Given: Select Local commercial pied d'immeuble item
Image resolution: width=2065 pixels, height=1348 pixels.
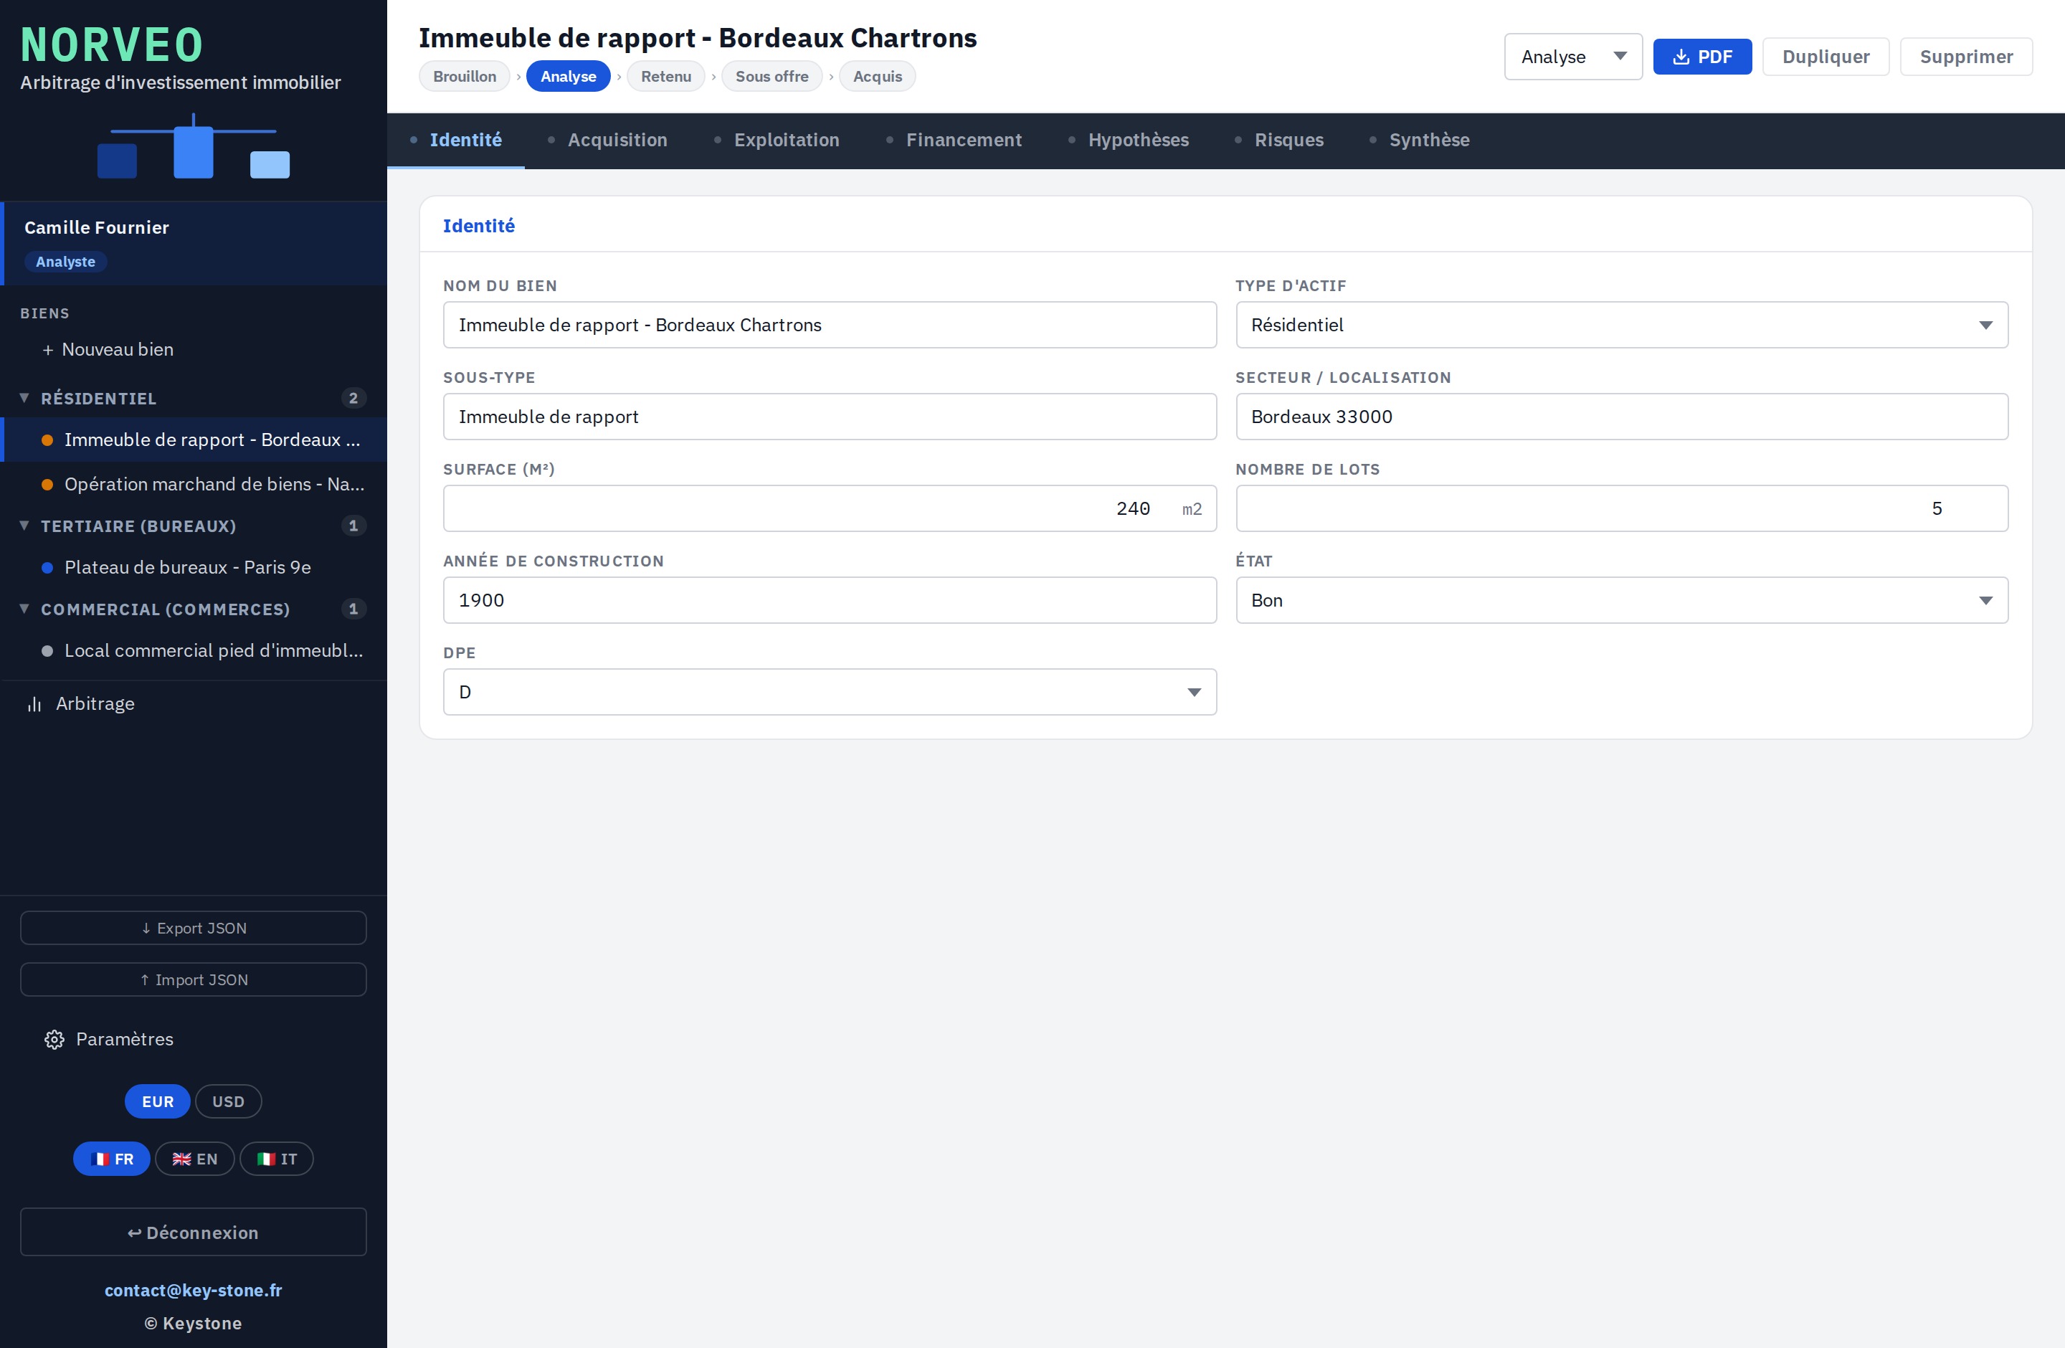Looking at the screenshot, I should (x=194, y=650).
